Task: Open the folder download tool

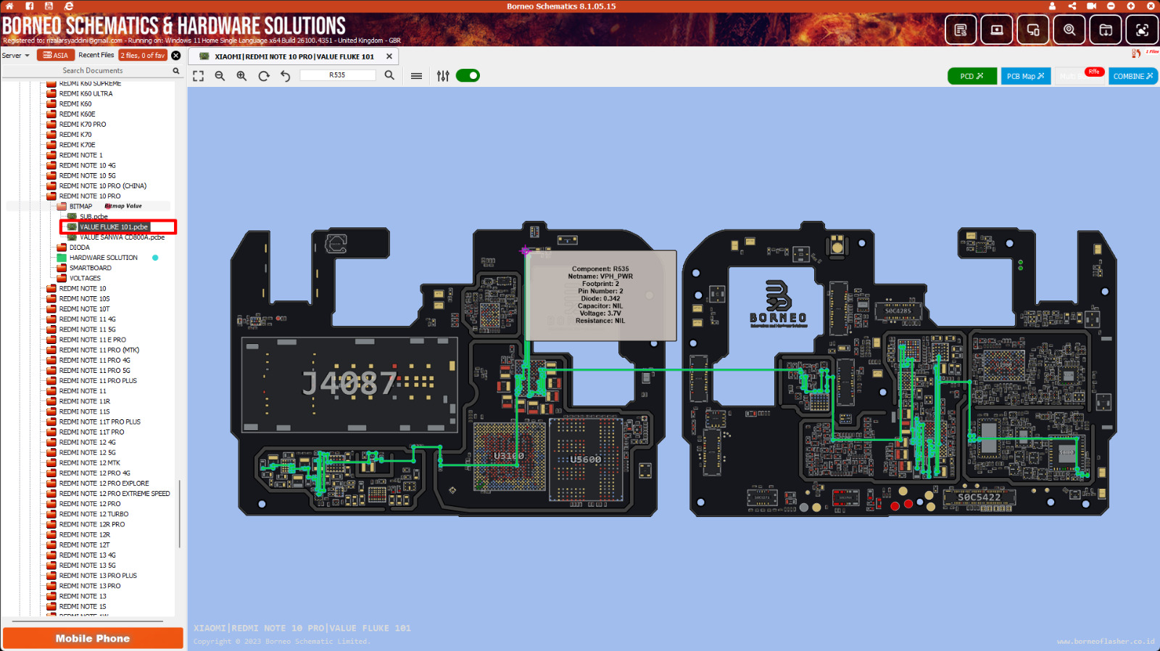Action: point(1106,30)
